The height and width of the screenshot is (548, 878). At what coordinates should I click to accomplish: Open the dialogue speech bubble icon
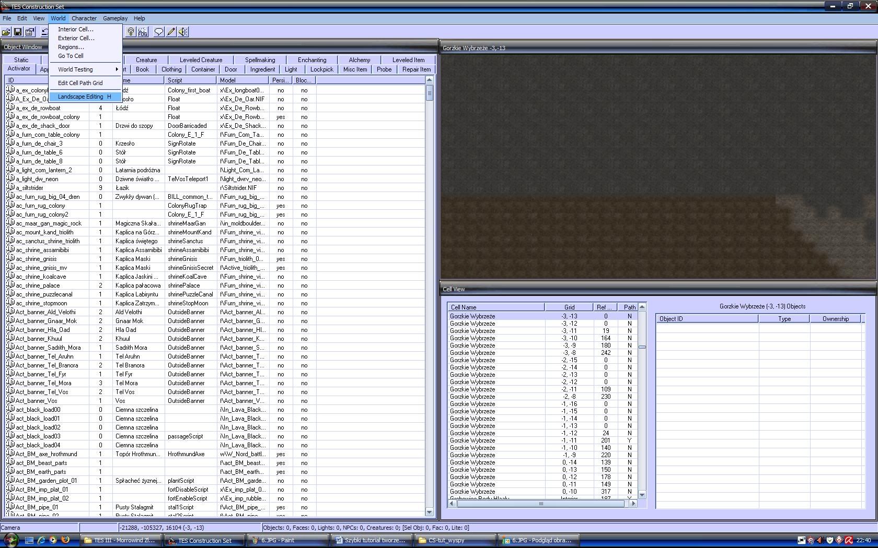pos(159,32)
